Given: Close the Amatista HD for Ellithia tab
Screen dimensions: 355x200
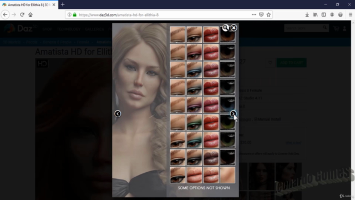Looking at the screenshot, I should pyautogui.click(x=54, y=4).
